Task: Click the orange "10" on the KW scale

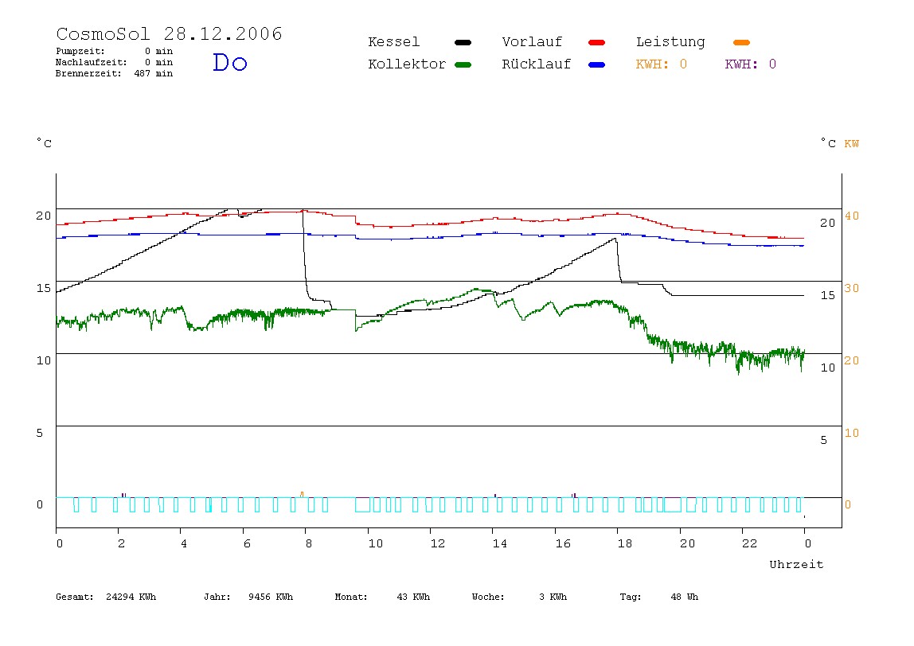Action: coord(852,433)
